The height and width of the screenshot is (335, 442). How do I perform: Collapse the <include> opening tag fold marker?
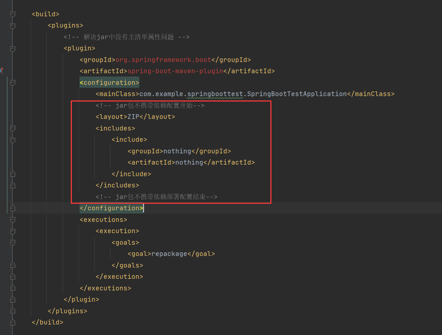tap(13, 140)
